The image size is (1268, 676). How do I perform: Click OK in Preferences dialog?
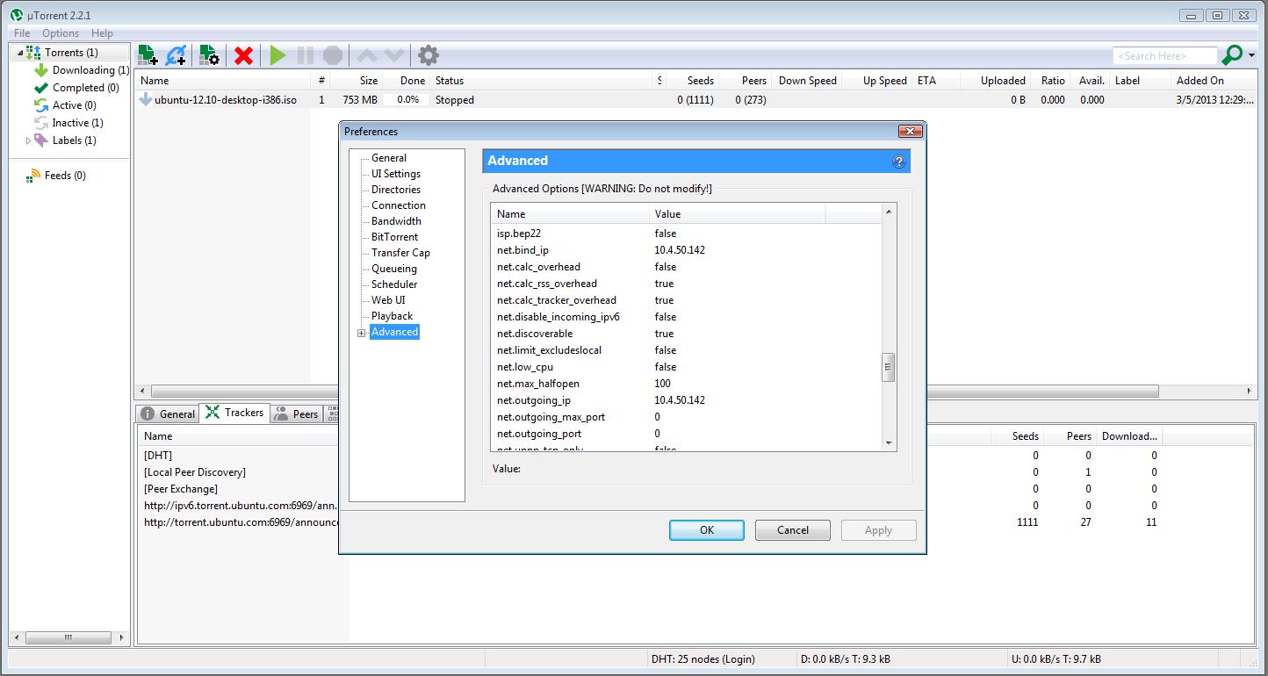pyautogui.click(x=707, y=530)
